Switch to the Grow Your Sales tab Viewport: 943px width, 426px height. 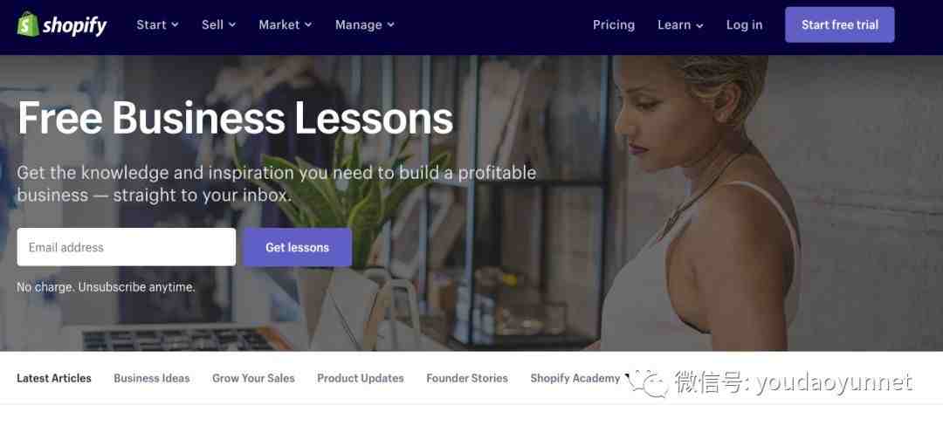pos(253,378)
